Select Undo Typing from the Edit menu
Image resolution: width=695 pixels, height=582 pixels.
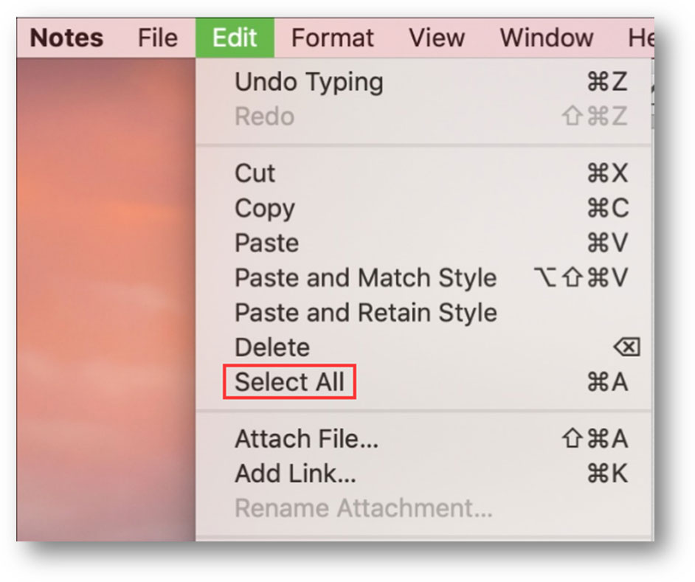click(308, 82)
